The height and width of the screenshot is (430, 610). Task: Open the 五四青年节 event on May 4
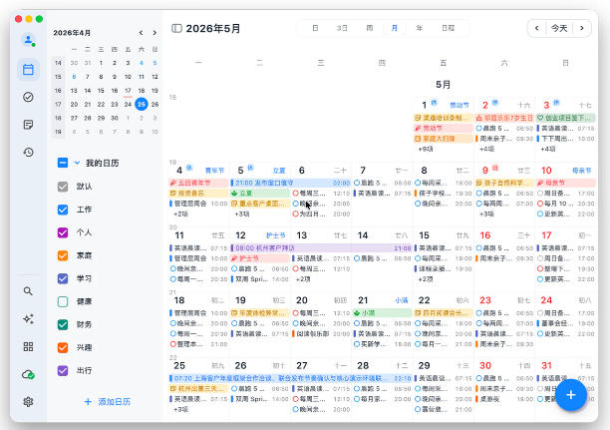coord(198,183)
